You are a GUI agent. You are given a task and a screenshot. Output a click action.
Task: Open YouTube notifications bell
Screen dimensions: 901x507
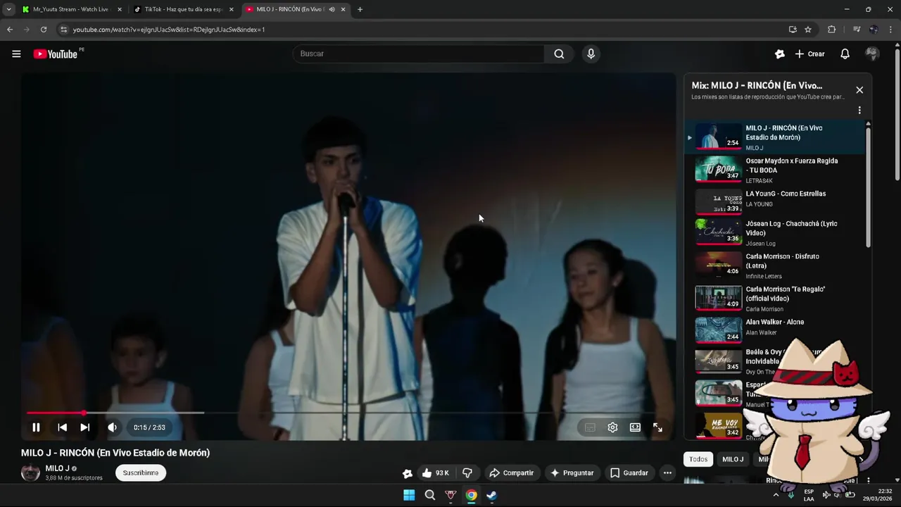pyautogui.click(x=845, y=54)
